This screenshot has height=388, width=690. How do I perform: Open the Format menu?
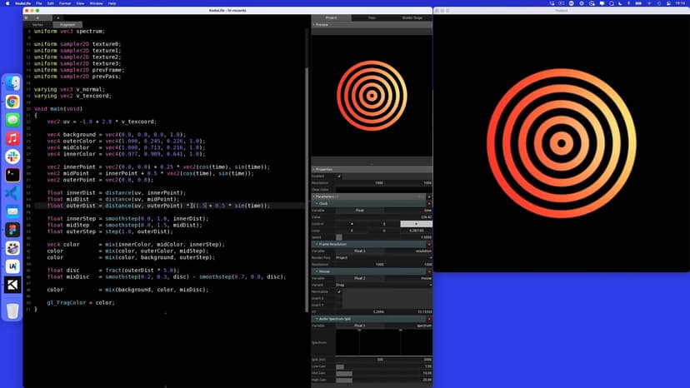point(64,3)
